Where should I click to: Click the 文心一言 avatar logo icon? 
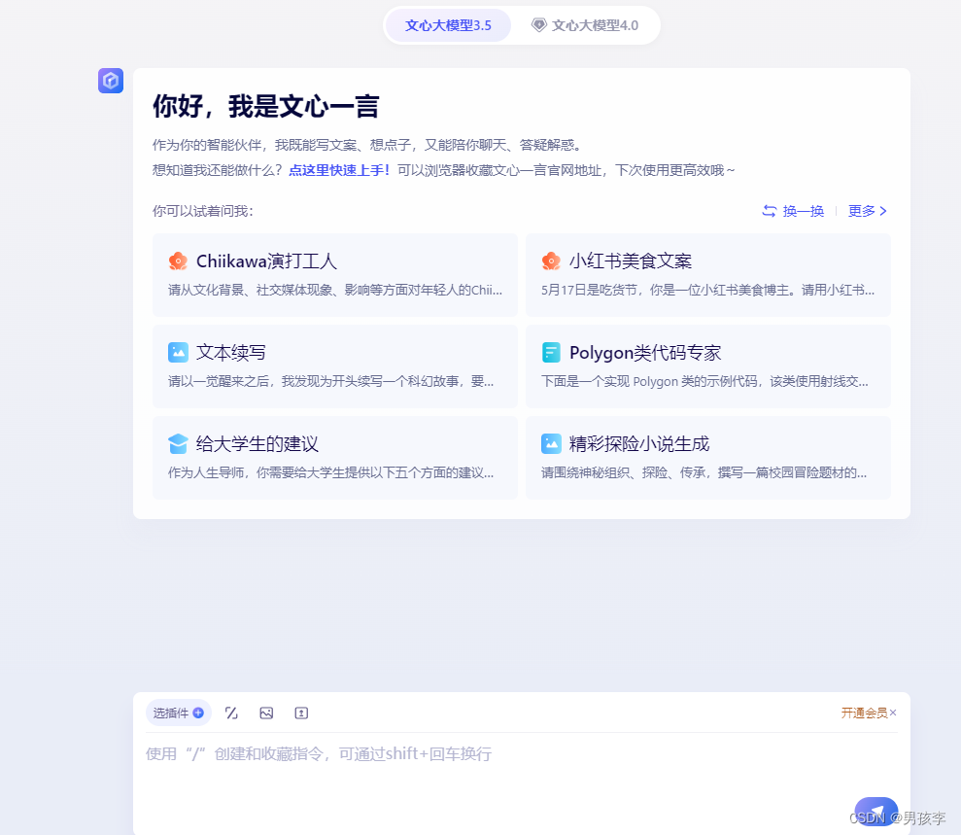click(111, 81)
